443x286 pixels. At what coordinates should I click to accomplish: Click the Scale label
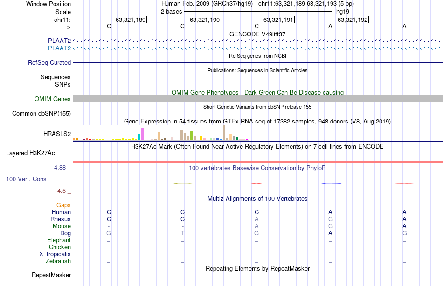click(63, 12)
